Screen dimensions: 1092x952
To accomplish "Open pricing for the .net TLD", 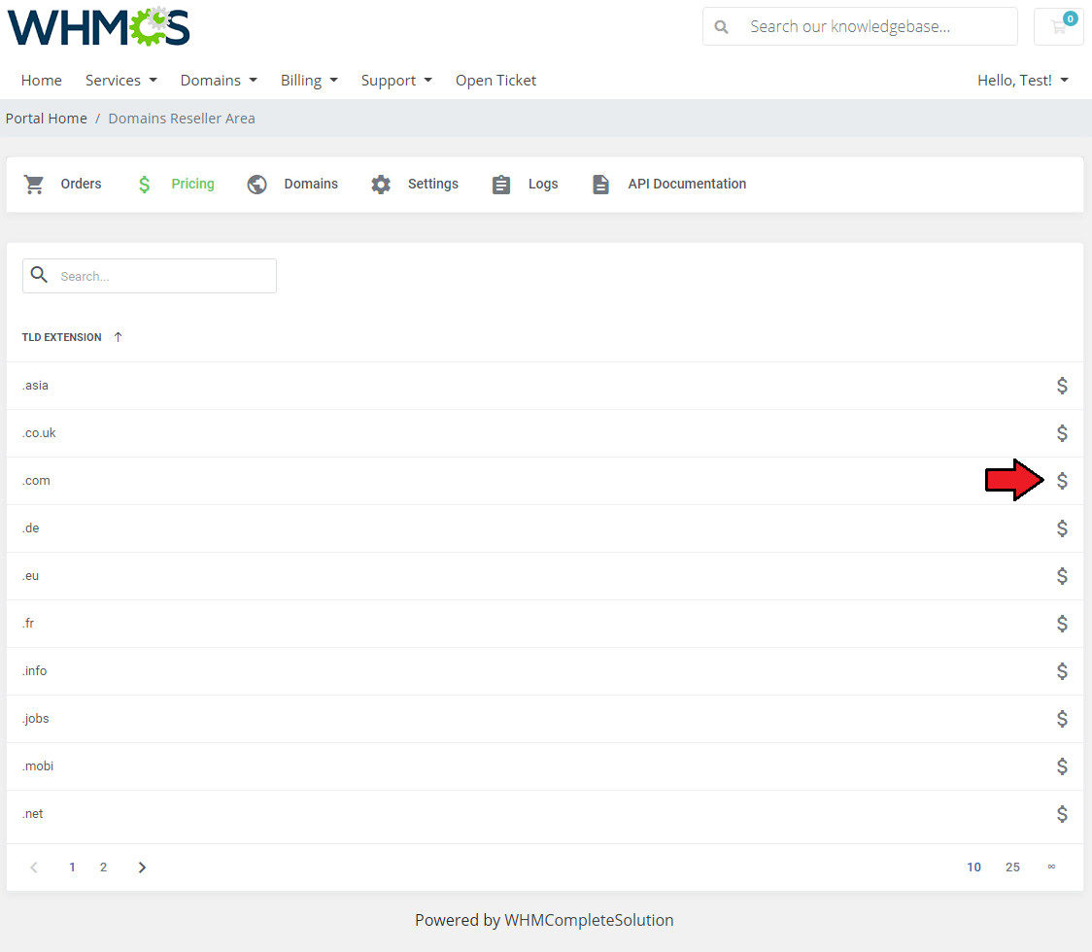I will pos(1061,813).
